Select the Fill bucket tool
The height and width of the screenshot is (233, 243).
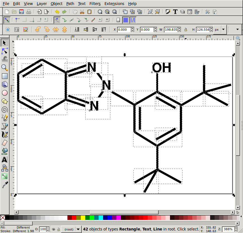click(x=4, y=151)
